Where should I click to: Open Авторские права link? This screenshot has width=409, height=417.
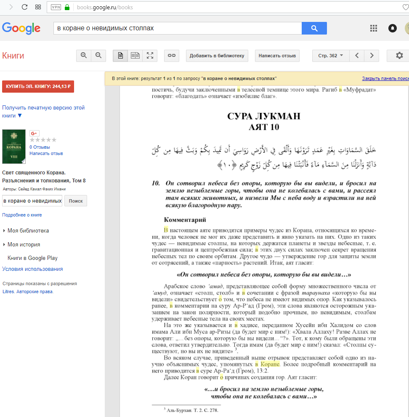click(x=35, y=291)
